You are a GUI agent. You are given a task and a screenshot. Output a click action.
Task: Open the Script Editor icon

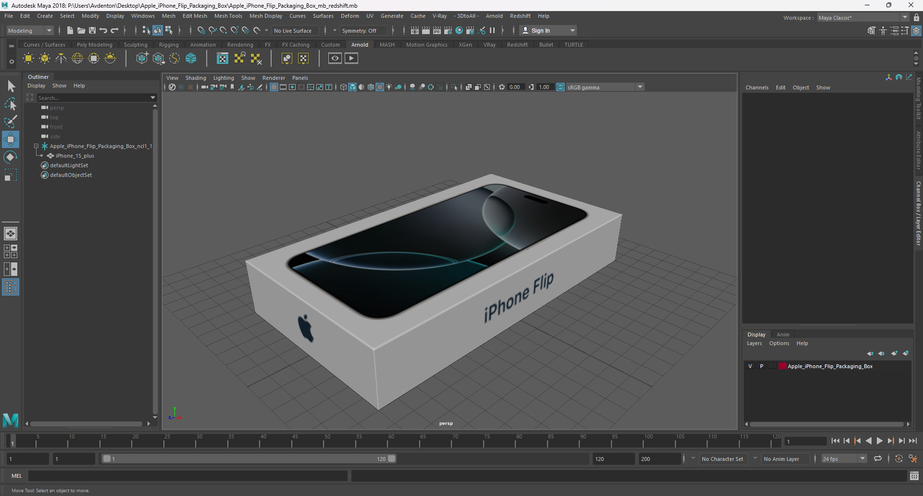tap(914, 476)
